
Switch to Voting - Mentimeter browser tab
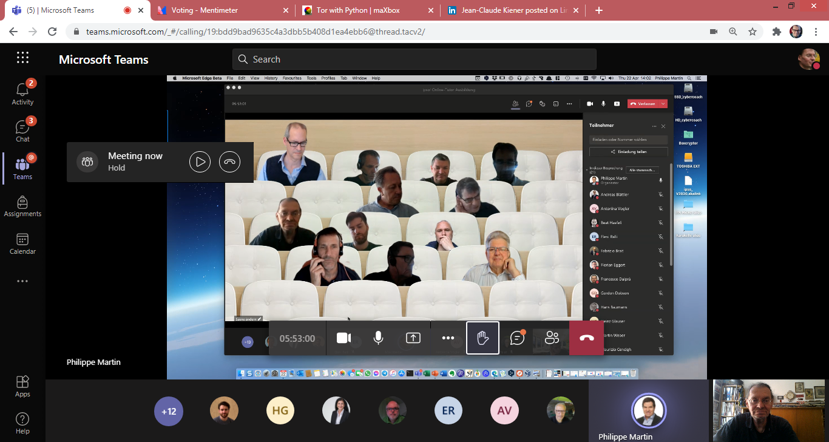205,10
